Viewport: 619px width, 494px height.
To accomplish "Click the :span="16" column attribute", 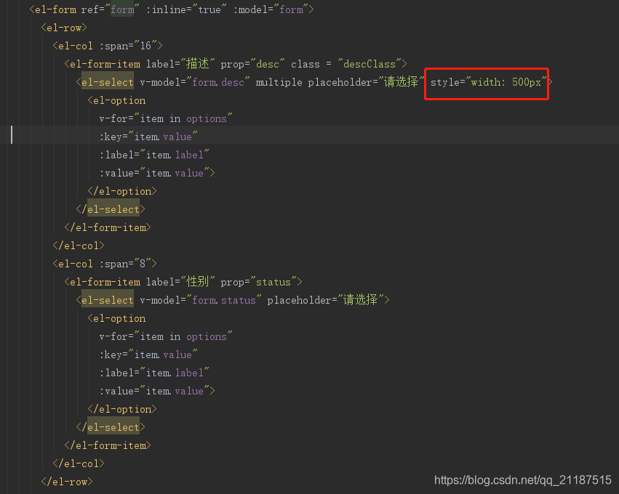I will pos(131,46).
